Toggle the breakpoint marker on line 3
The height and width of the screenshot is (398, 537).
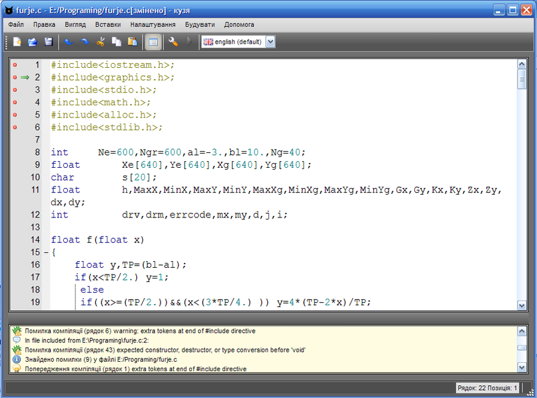point(15,90)
